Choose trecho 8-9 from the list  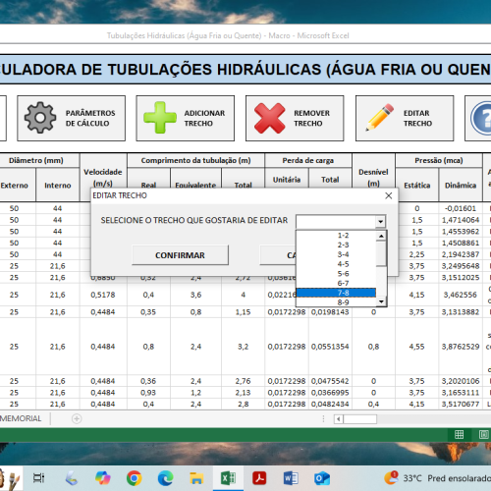click(x=336, y=302)
